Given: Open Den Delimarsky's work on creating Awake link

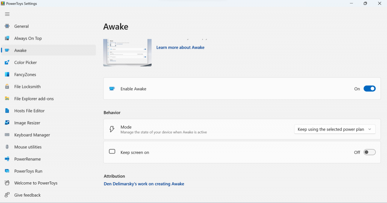Looking at the screenshot, I should [144, 184].
